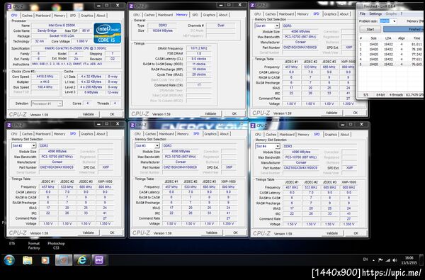Select the CPU tab in the Slot #3 CPU-Z window
This screenshot has width=425, height=280.
coord(137,134)
